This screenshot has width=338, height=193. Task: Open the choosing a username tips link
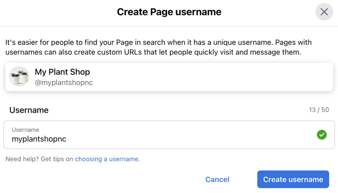[x=107, y=159]
